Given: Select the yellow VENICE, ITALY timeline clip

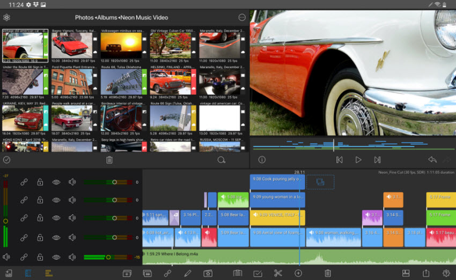Looking at the screenshot, I should tap(277, 218).
